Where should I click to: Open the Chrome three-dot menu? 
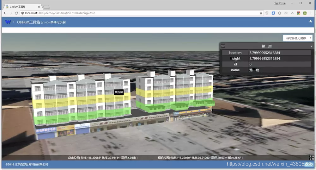(x=311, y=13)
